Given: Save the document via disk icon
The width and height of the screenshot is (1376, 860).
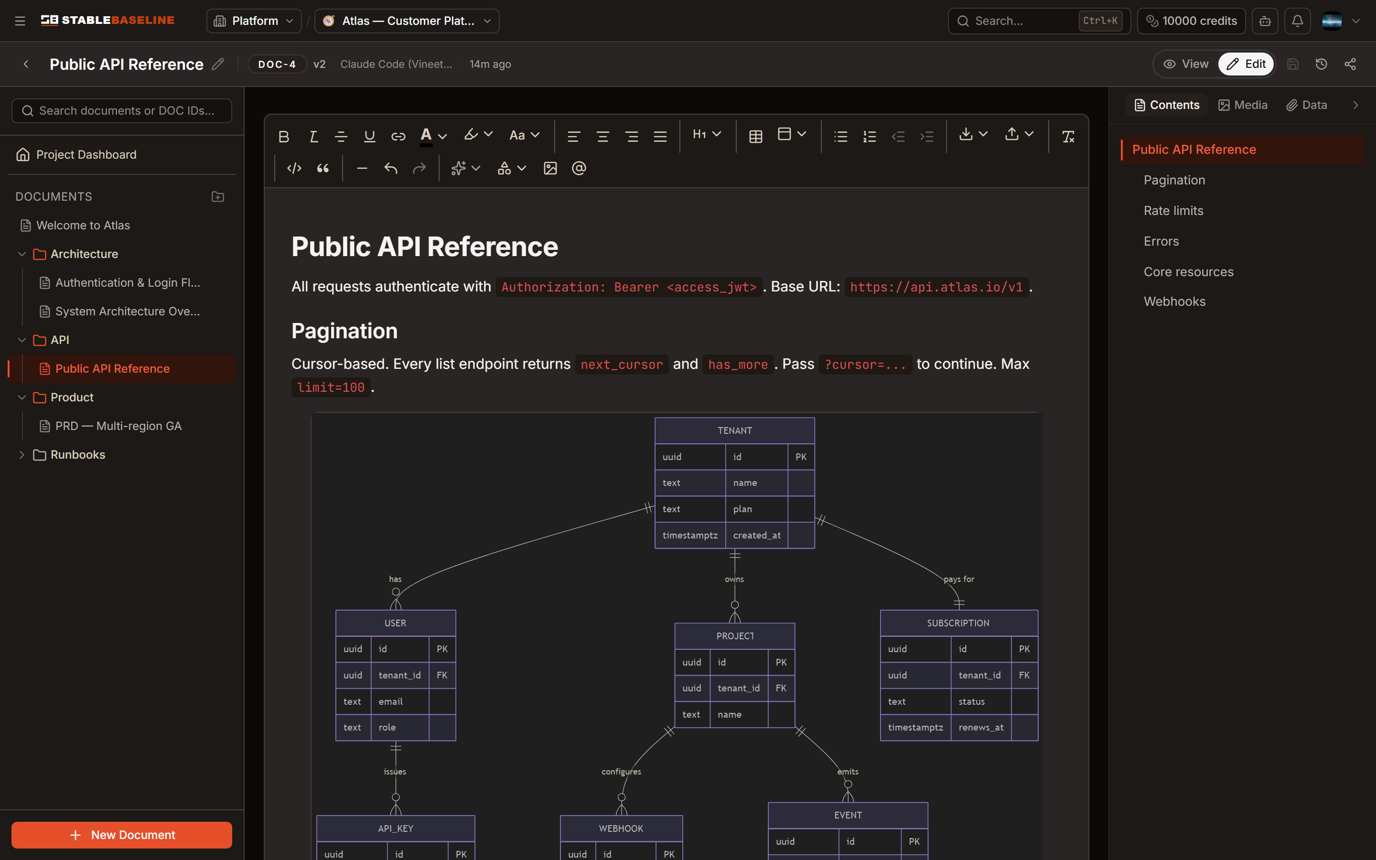Looking at the screenshot, I should tap(1293, 64).
